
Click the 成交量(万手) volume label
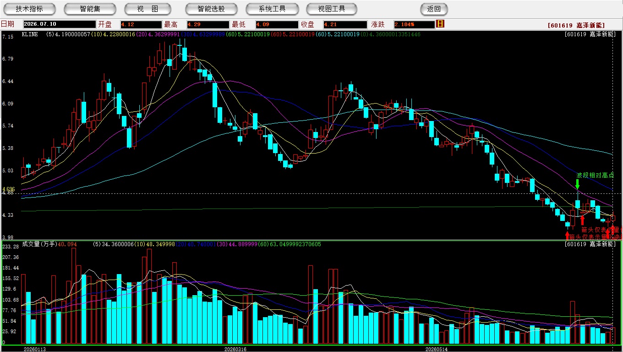[x=39, y=244]
